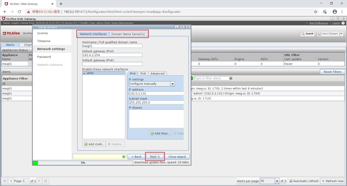This screenshot has height=186, width=347.
Task: Click the disabled Delete VLAN button
Action: click(115, 144)
